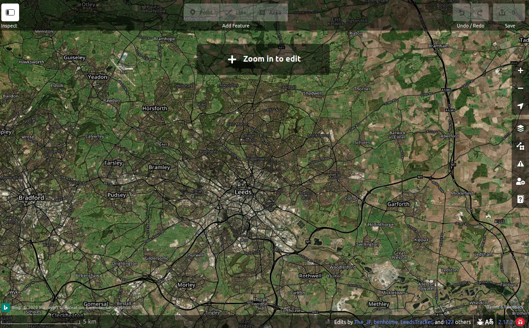Click the Bramhope label on map
The image size is (529, 328).
tap(164, 39)
